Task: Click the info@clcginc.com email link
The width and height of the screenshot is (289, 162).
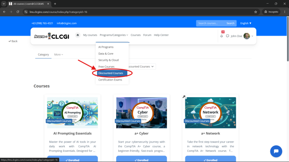Action: click(67, 23)
